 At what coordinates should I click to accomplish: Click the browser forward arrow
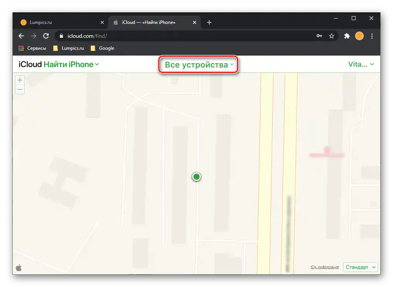[34, 36]
